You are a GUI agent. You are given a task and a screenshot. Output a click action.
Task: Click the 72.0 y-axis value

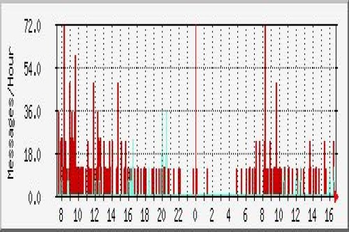pos(33,27)
